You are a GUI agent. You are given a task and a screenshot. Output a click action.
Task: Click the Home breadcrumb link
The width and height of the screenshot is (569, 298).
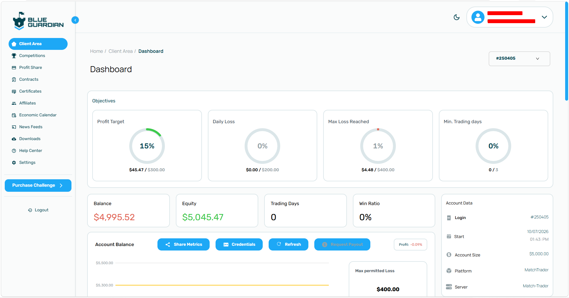point(96,51)
